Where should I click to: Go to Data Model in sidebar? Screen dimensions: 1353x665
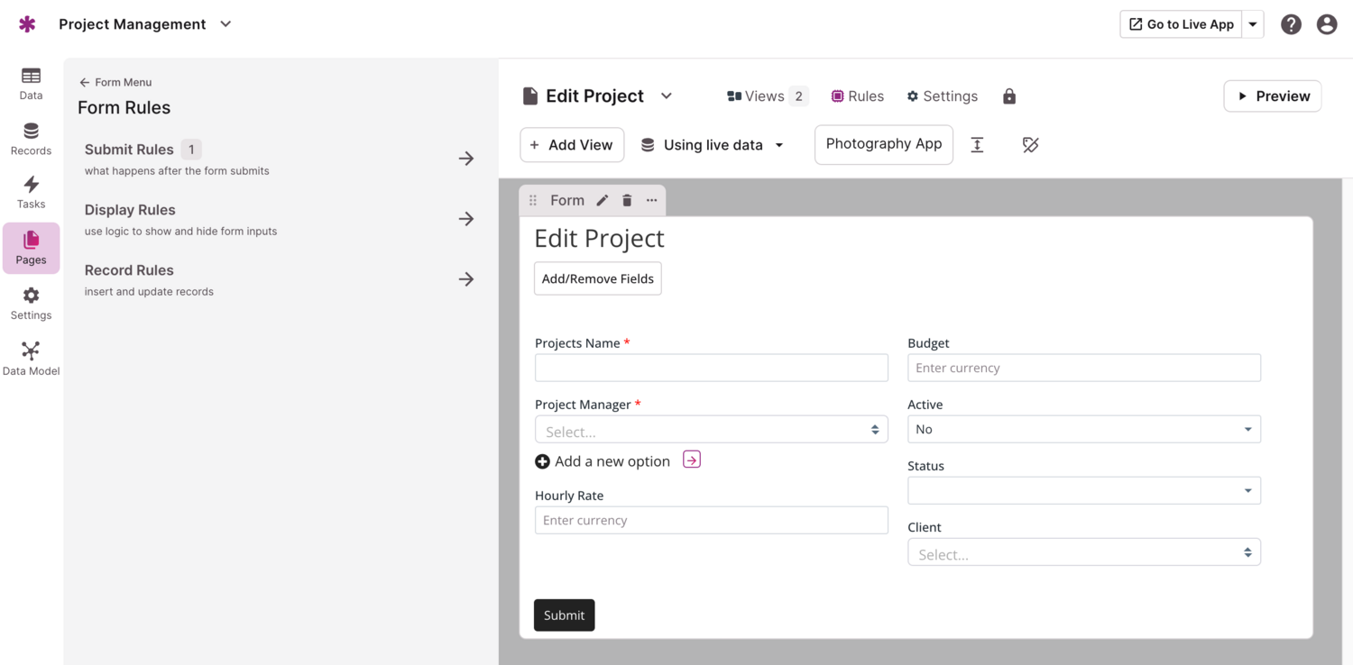tap(31, 358)
